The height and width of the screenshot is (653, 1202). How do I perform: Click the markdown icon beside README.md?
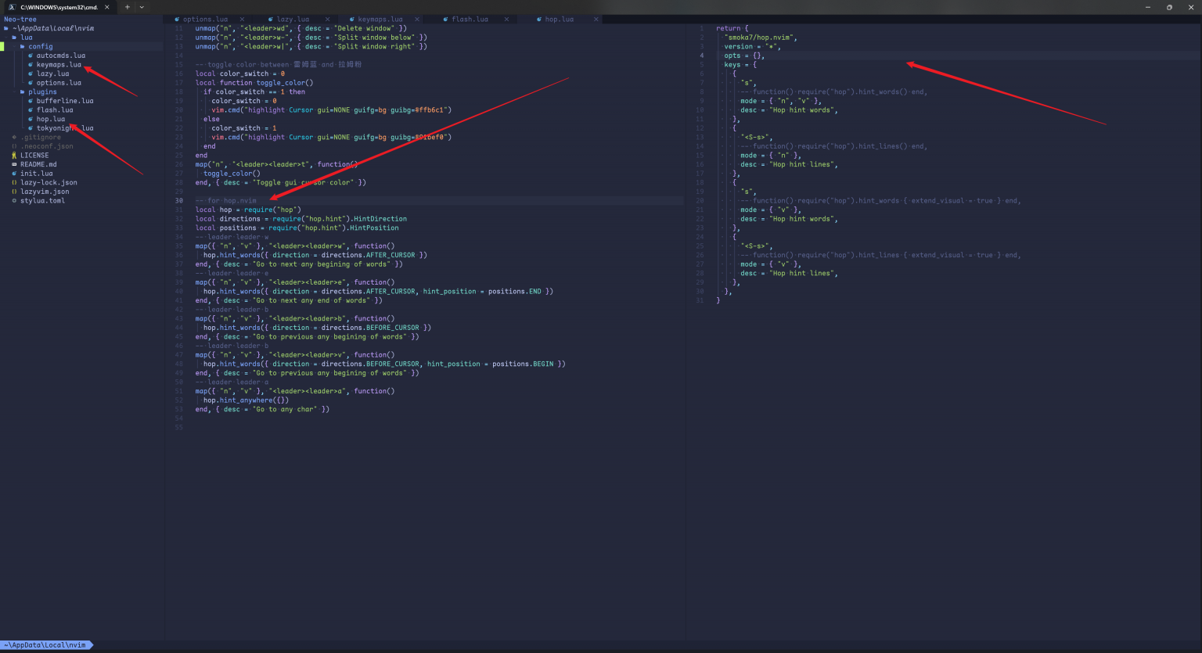coord(14,164)
